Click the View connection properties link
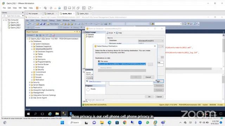Viewport: 225px width, 126px height. point(95,81)
